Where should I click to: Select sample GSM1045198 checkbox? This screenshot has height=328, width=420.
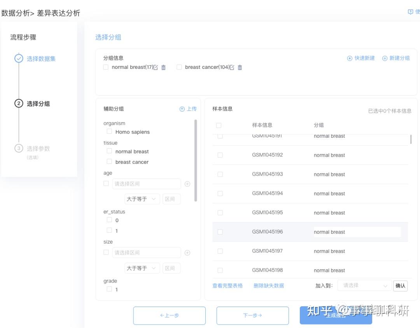220,270
